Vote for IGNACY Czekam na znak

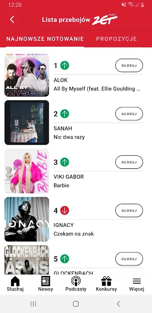(x=129, y=210)
